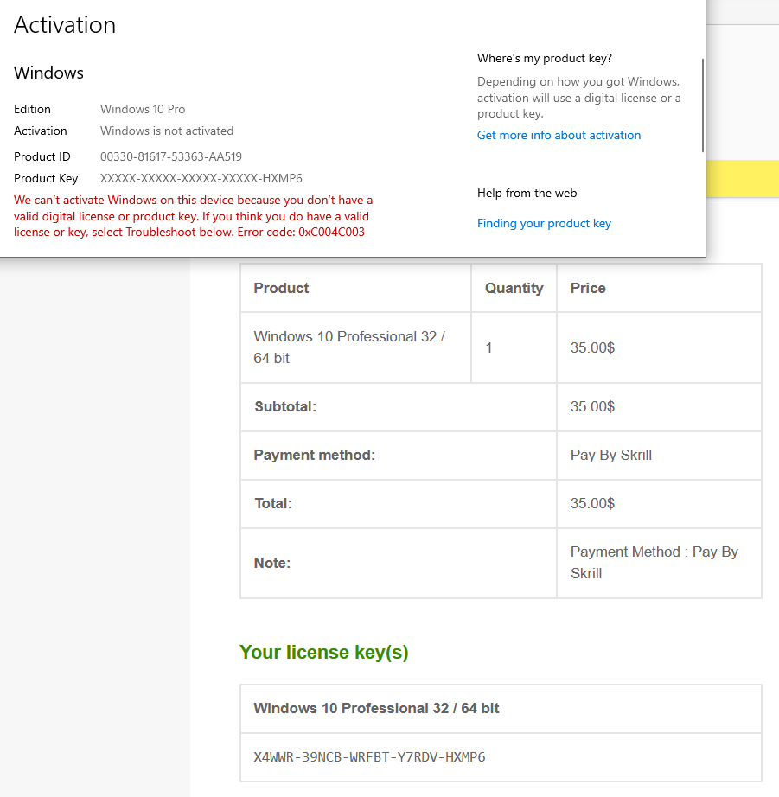Click the 'Product' column header
Screen dimensions: 779x797
click(x=281, y=288)
